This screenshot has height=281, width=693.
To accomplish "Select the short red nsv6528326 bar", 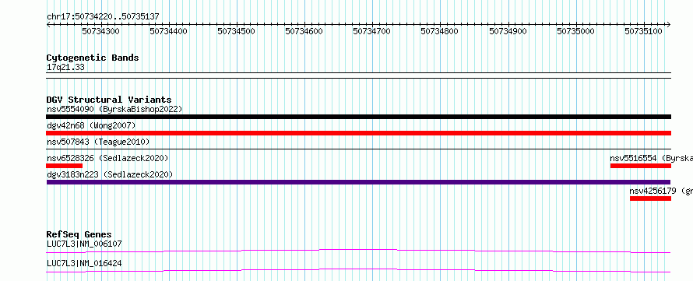I will 64,166.
